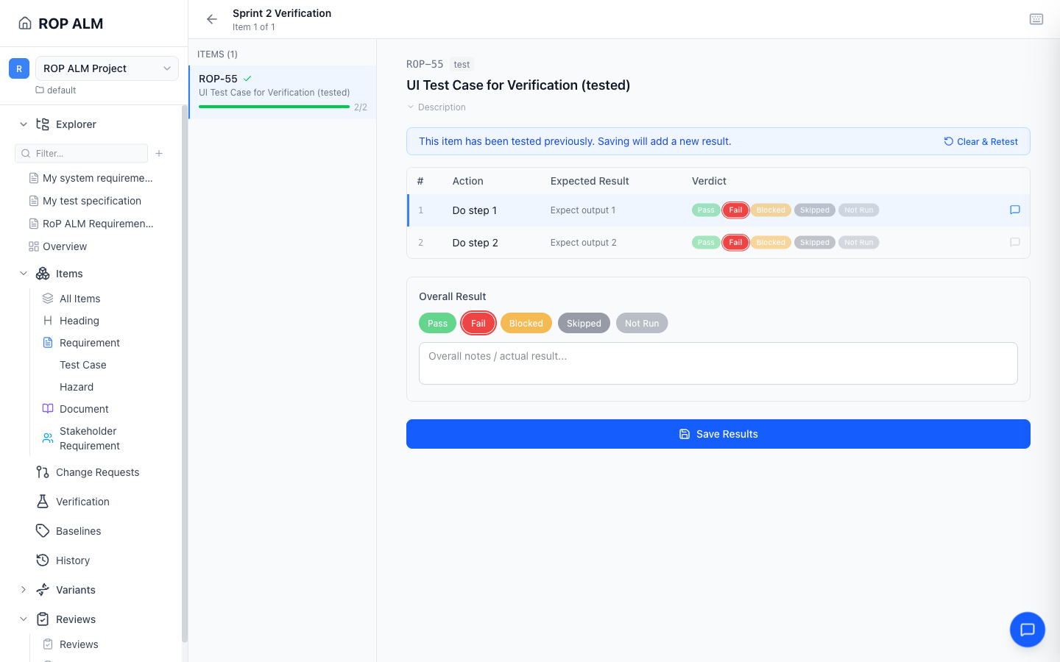Click the ROP-55 green progress bar
The image size is (1060, 662).
click(274, 107)
